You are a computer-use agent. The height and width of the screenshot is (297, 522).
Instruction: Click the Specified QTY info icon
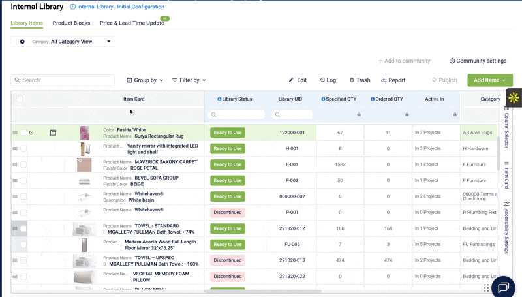(324, 99)
